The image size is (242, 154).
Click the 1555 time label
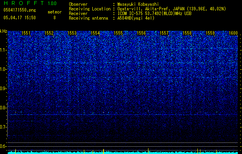click(118, 33)
